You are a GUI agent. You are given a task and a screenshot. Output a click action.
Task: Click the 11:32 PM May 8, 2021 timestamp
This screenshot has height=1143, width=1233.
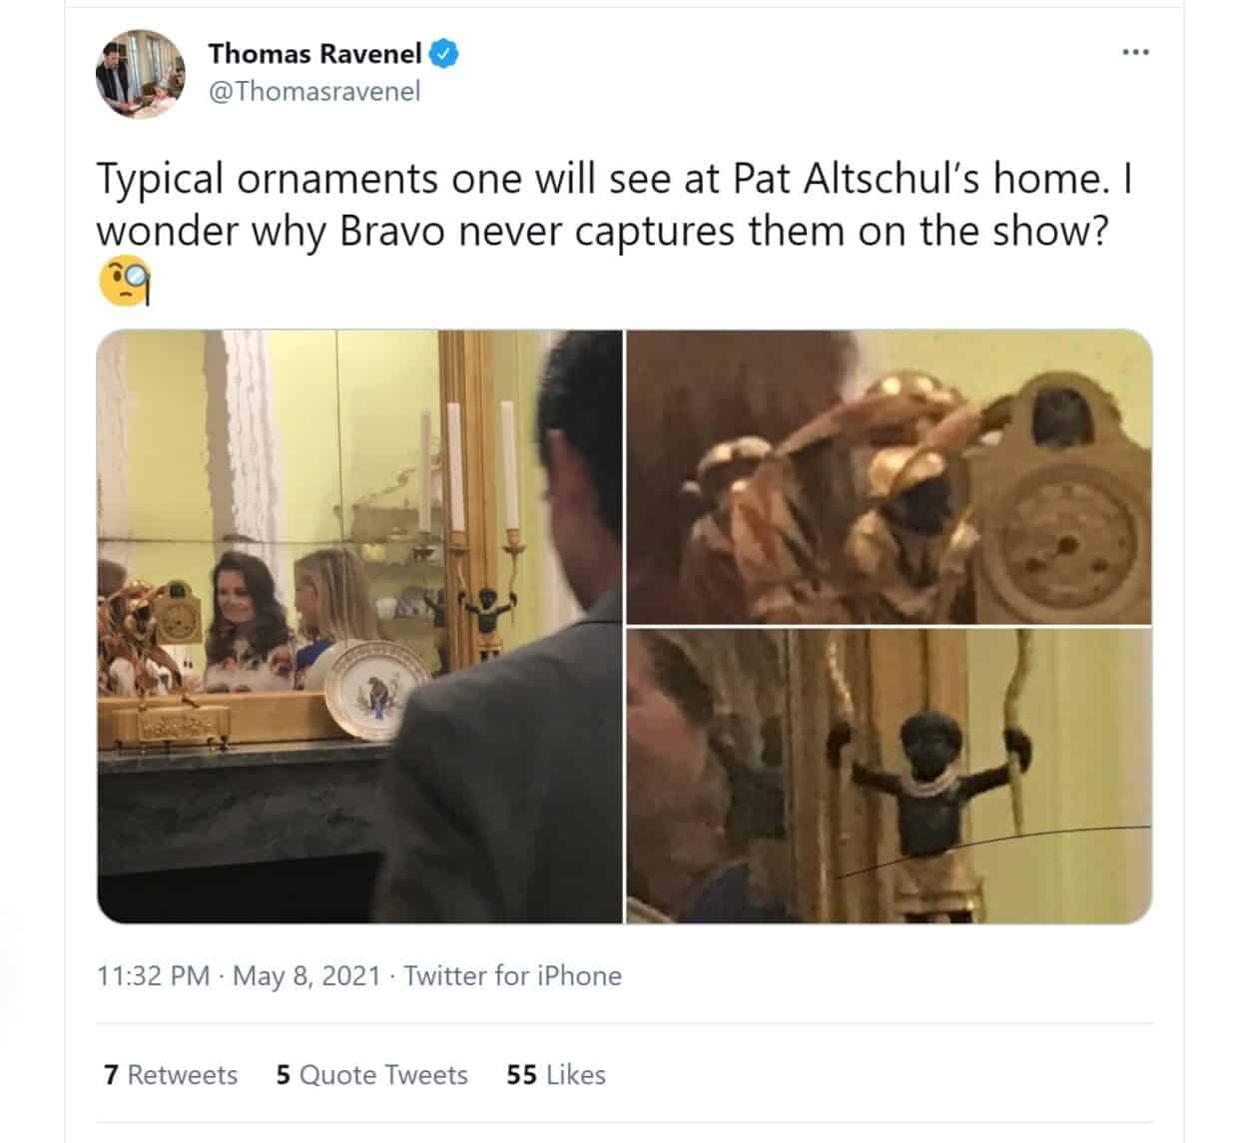240,975
